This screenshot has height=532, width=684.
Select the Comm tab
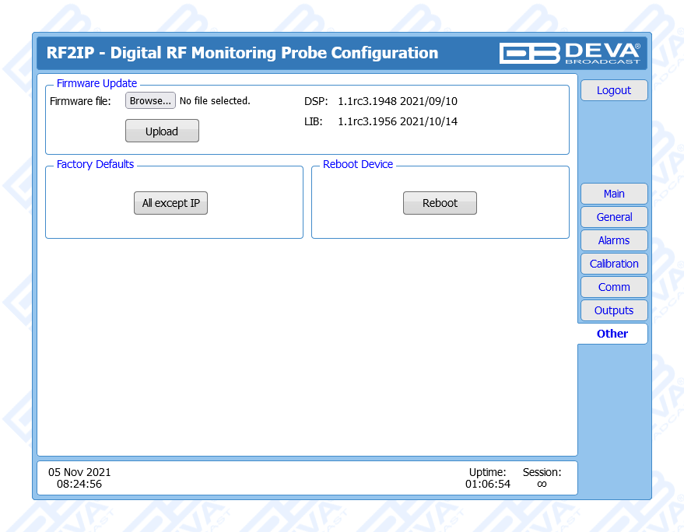pyautogui.click(x=613, y=287)
